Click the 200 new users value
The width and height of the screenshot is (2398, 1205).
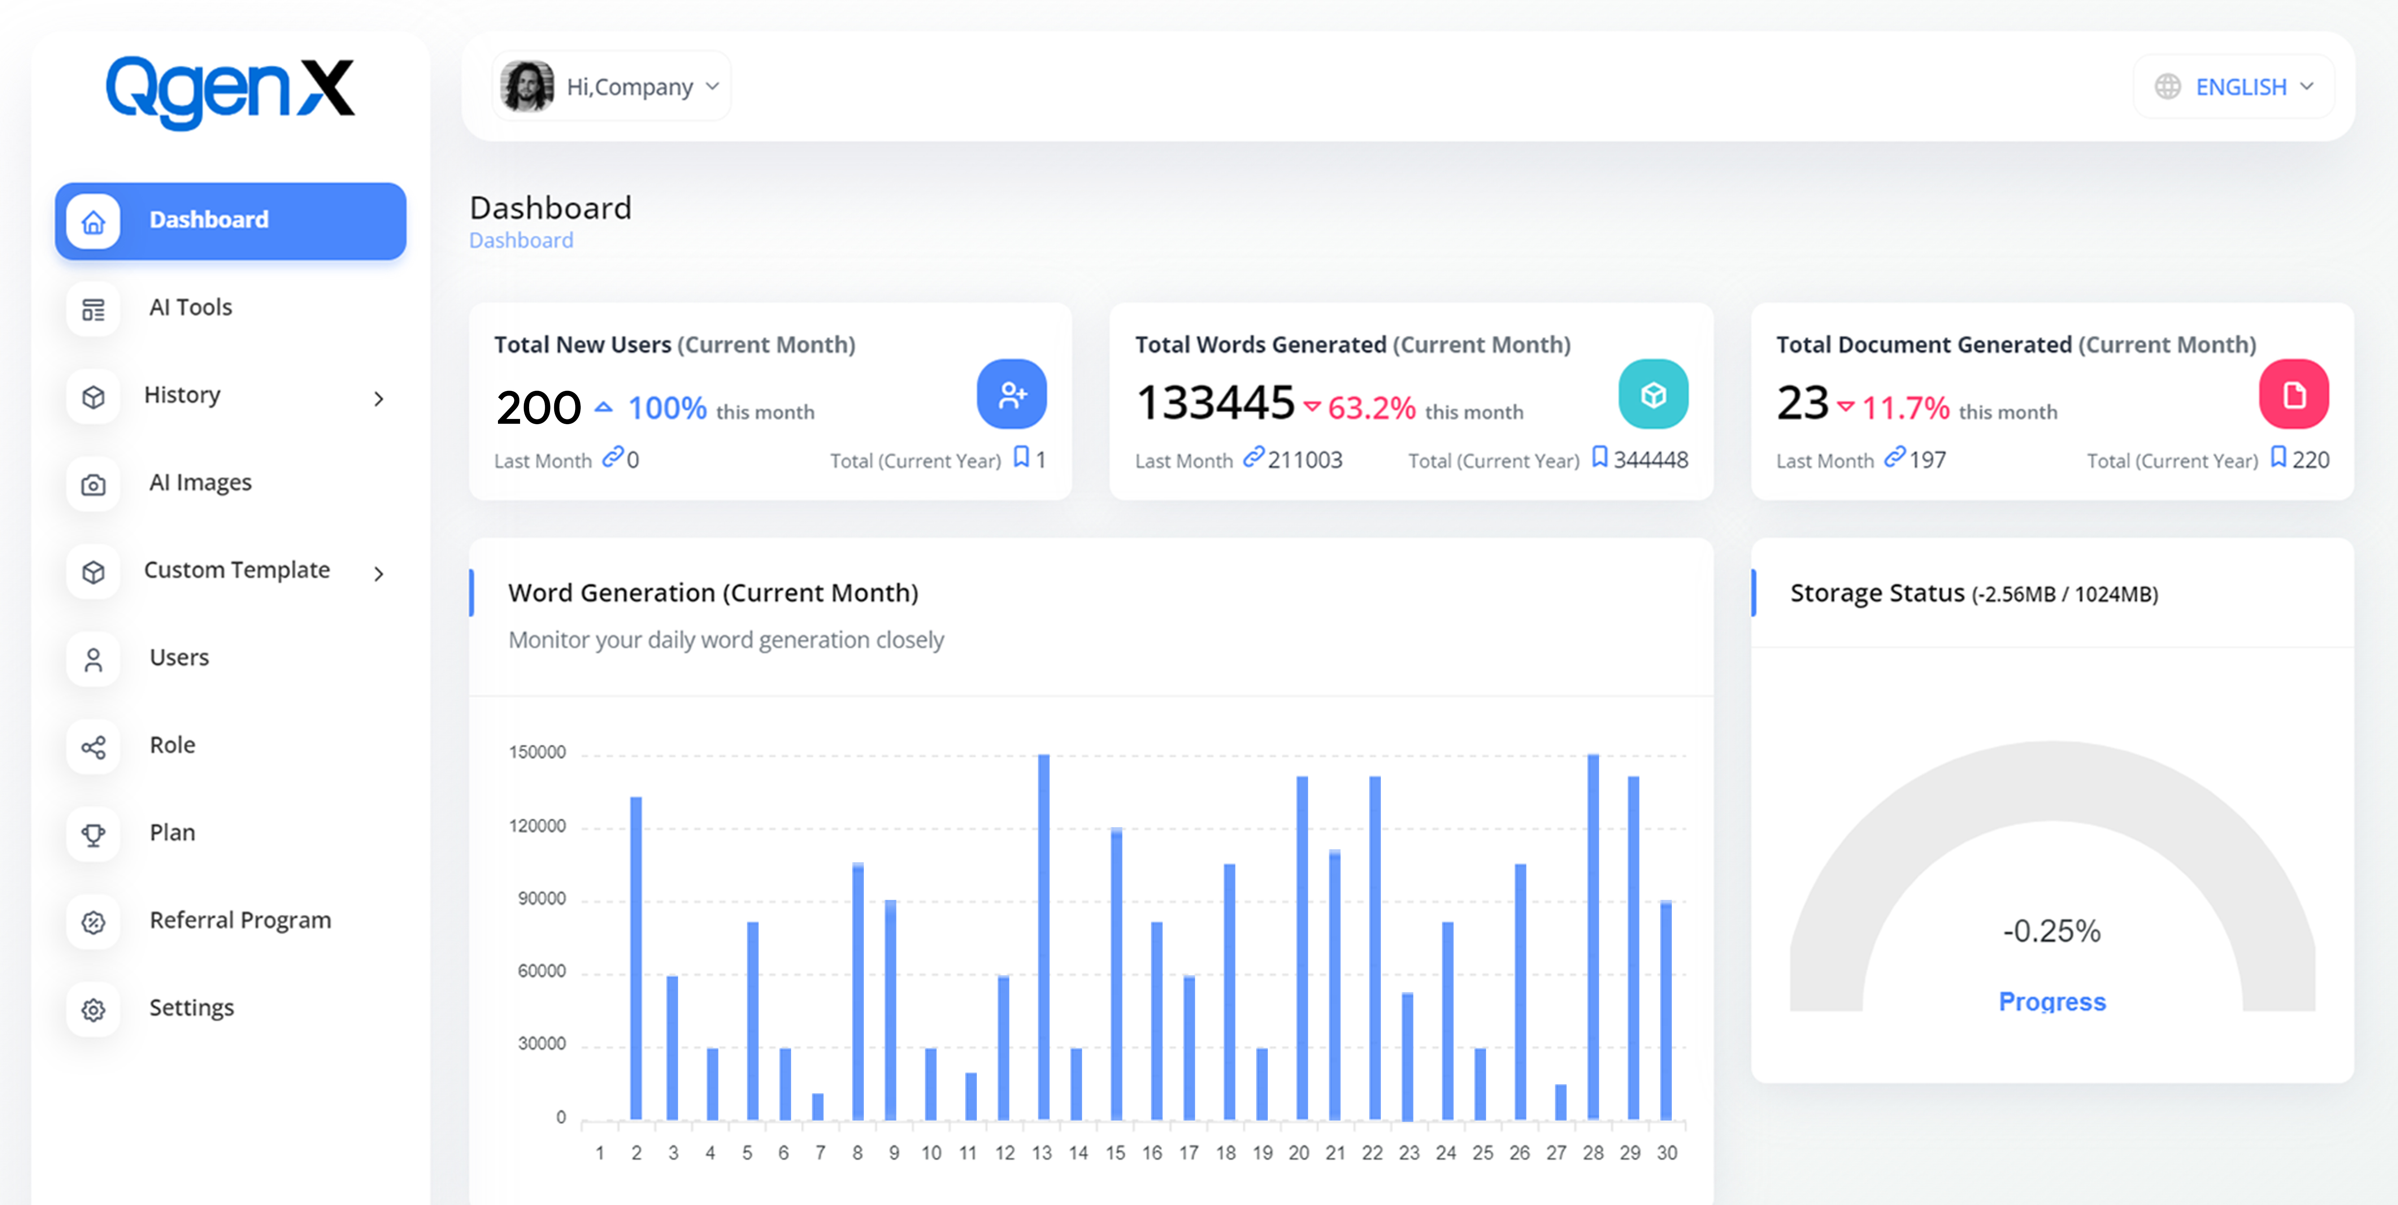point(538,409)
